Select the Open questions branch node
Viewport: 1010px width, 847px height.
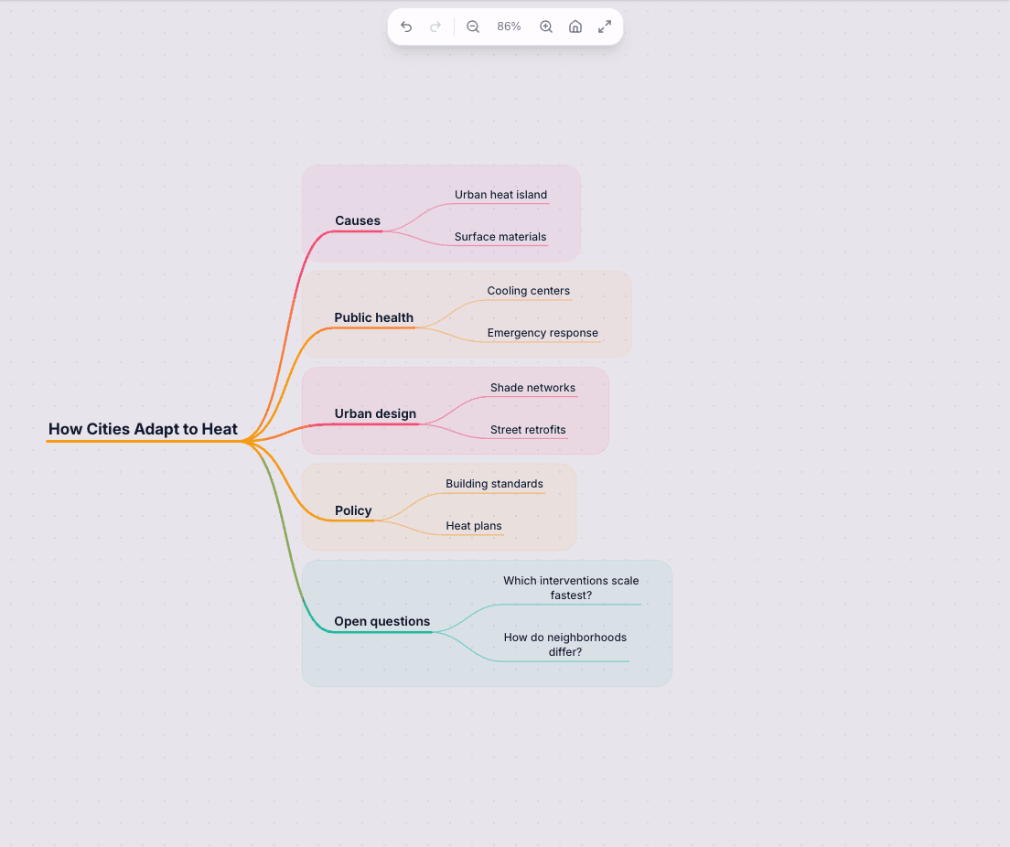pyautogui.click(x=381, y=621)
